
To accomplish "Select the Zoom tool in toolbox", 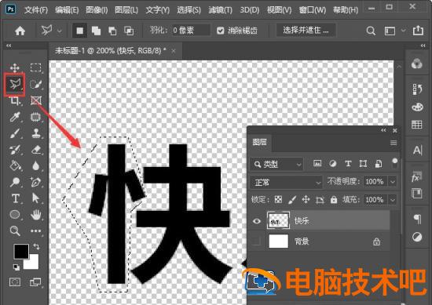I will 15,231.
